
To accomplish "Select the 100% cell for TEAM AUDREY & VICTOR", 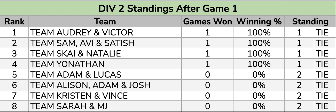I will pyautogui.click(x=259, y=32).
